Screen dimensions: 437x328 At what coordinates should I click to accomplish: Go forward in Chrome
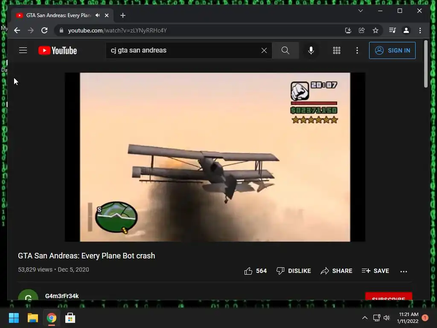coord(31,30)
